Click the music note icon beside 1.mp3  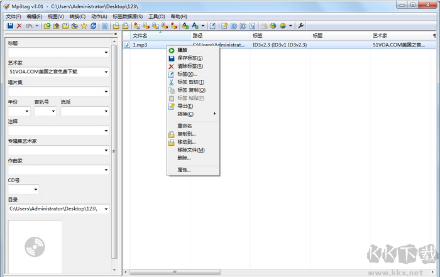point(128,45)
